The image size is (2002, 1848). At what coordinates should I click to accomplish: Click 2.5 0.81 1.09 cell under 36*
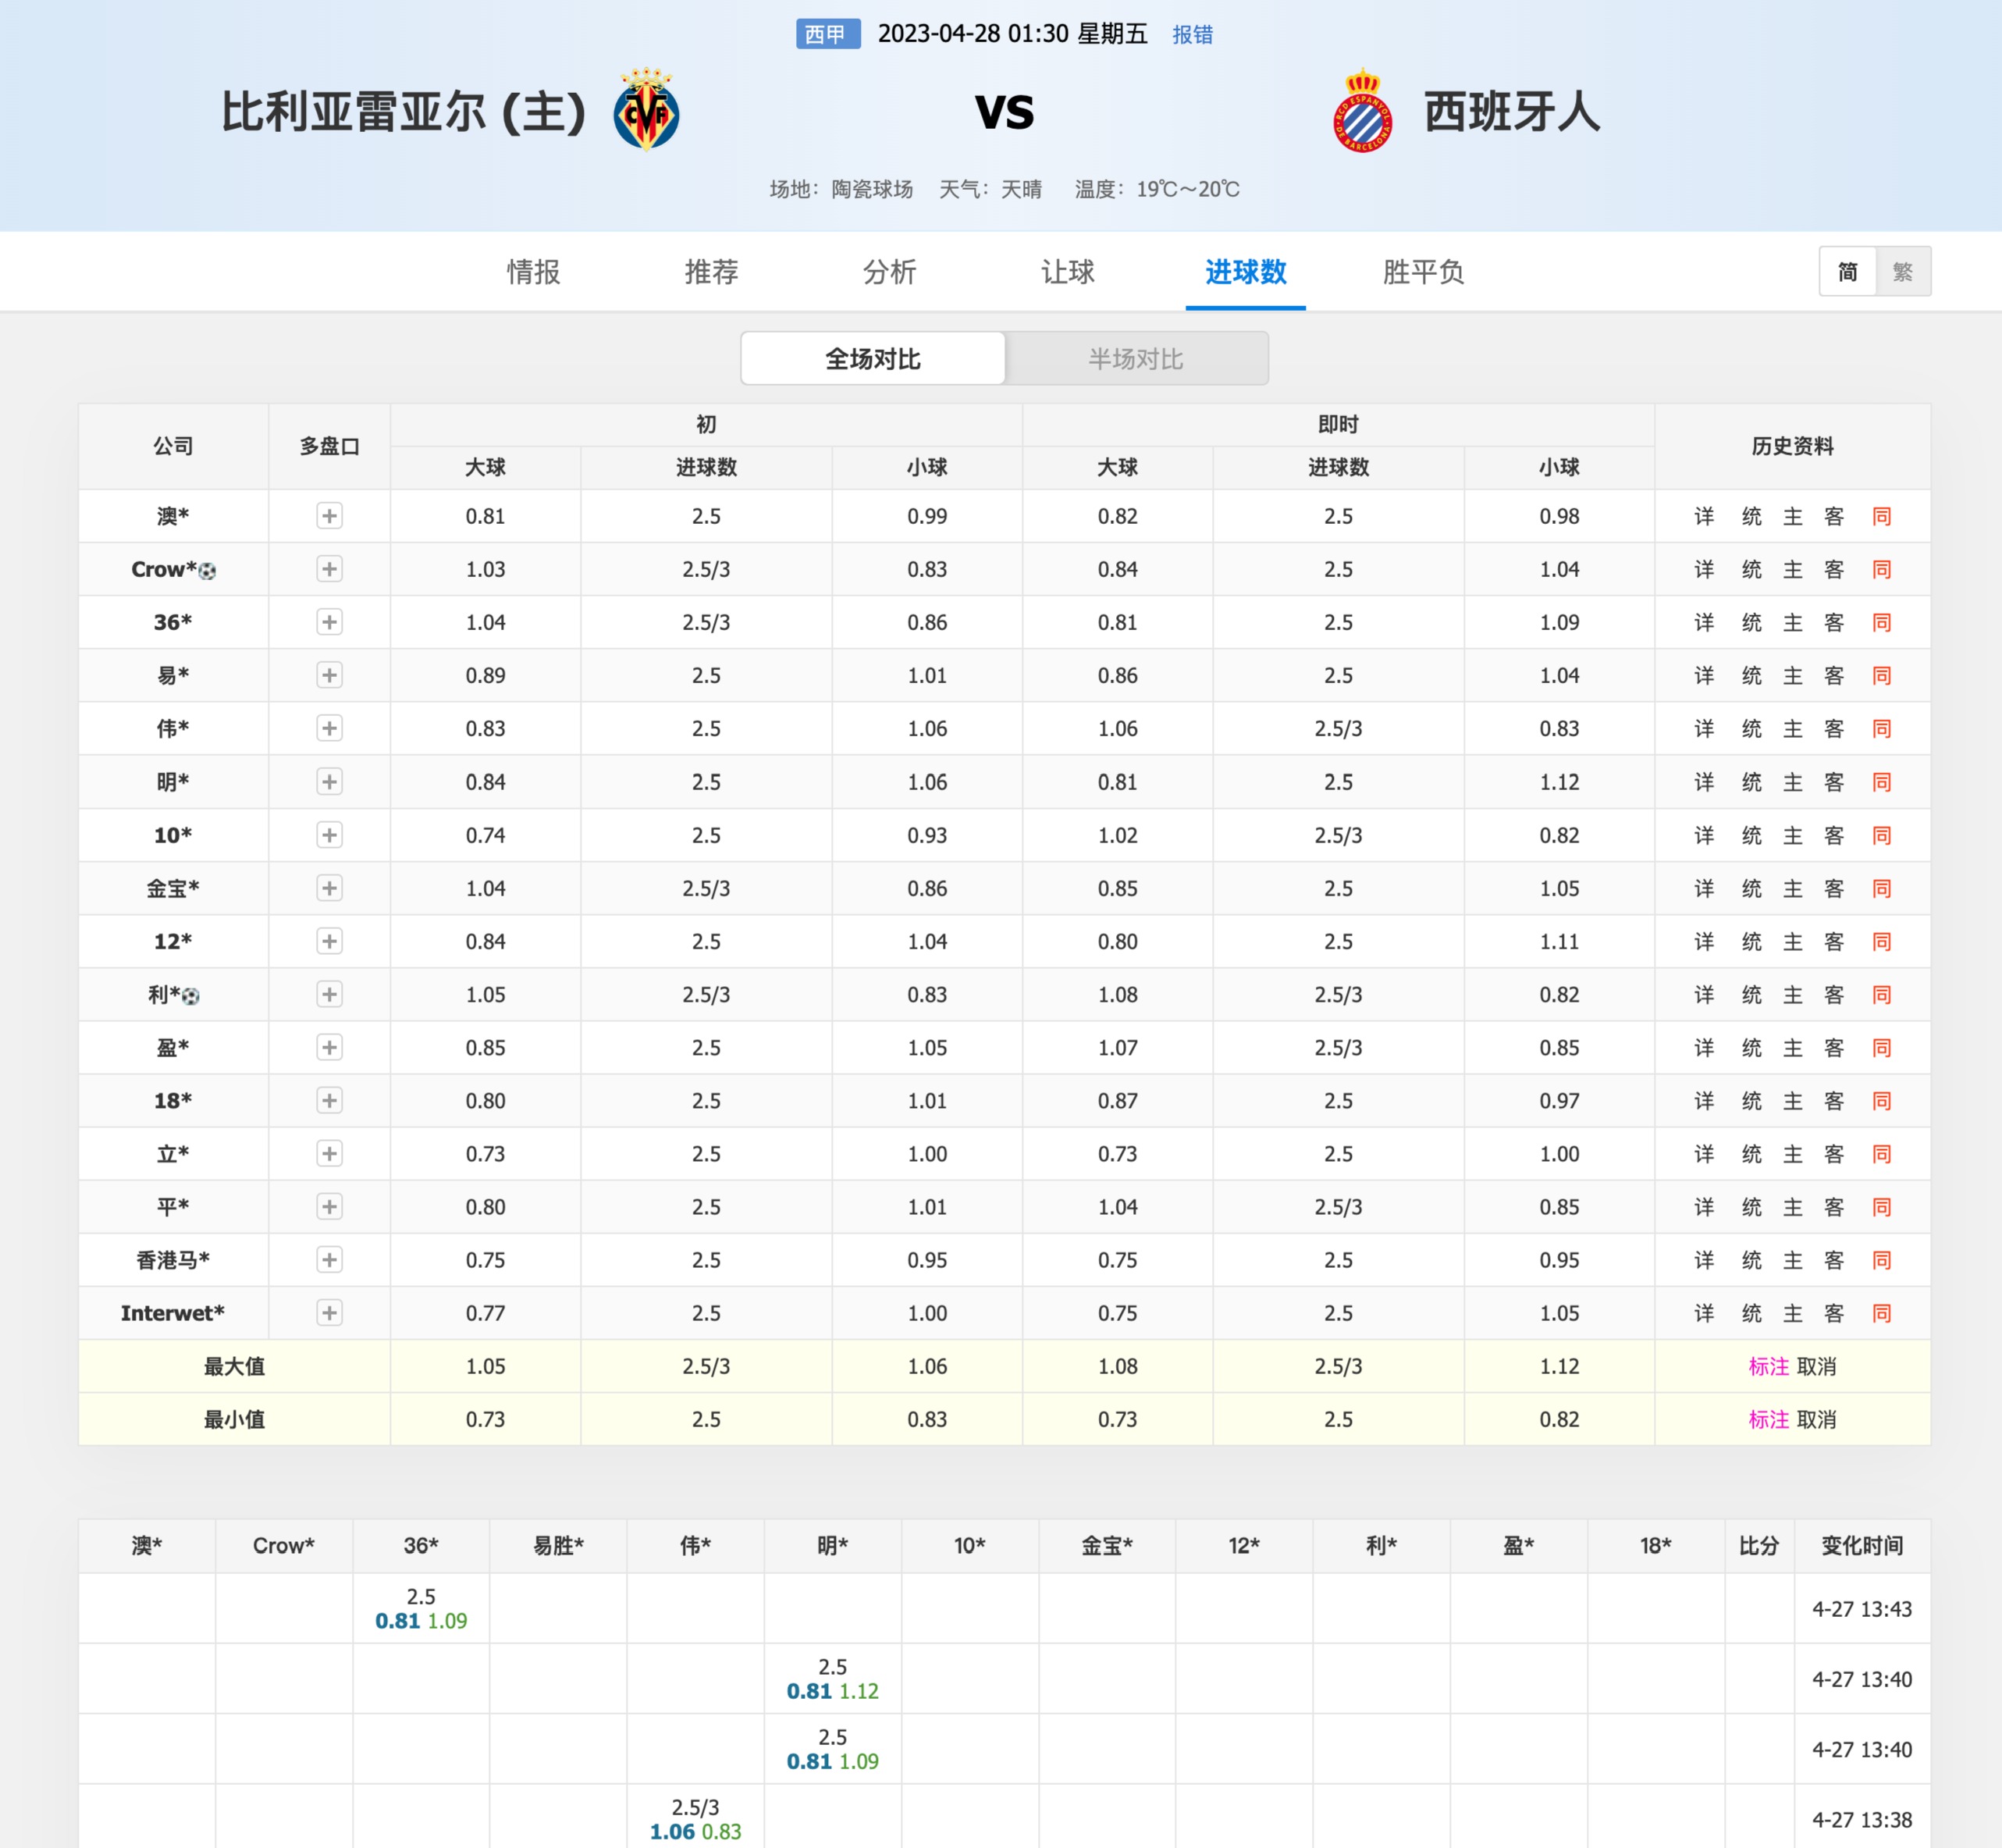pos(421,1608)
